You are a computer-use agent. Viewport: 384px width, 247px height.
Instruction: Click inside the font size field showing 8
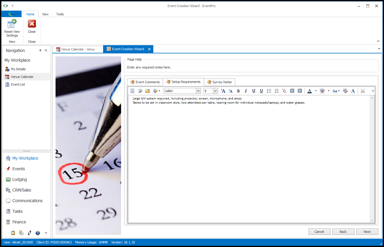[208, 91]
